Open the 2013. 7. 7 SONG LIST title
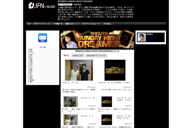 point(124,117)
